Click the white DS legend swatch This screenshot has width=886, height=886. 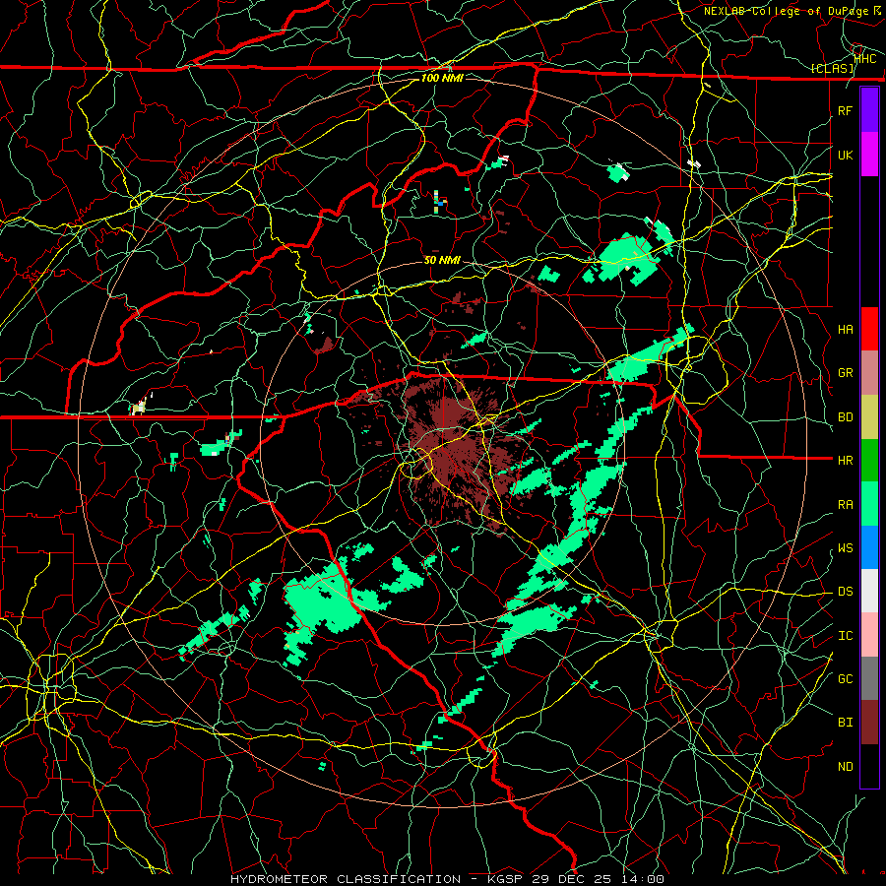click(x=869, y=591)
